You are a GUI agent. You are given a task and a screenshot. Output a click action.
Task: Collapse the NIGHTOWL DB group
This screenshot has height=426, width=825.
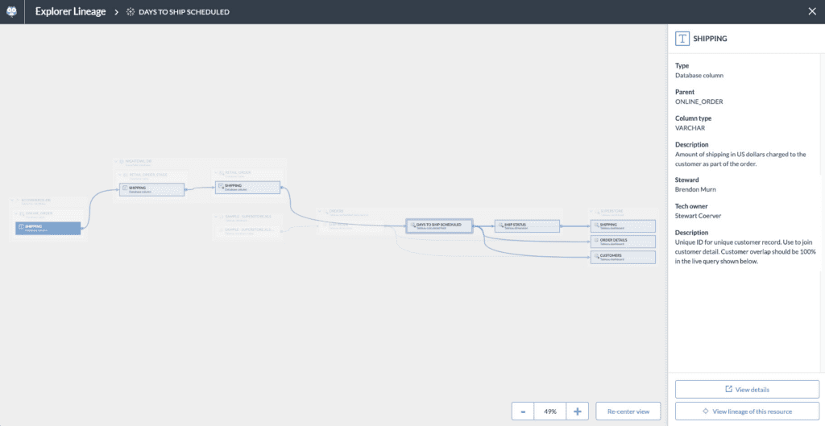118,162
